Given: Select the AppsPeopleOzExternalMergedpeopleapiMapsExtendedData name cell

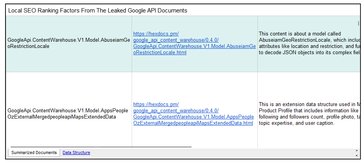Looking at the screenshot, I should coord(69,110).
